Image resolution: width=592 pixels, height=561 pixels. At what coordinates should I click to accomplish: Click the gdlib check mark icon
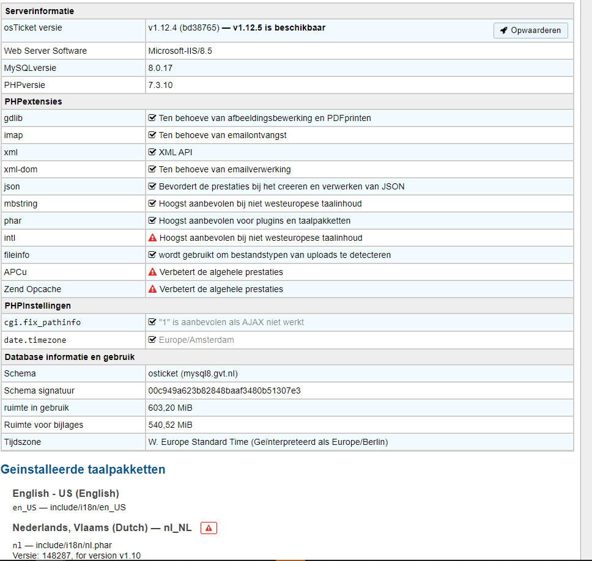click(152, 118)
